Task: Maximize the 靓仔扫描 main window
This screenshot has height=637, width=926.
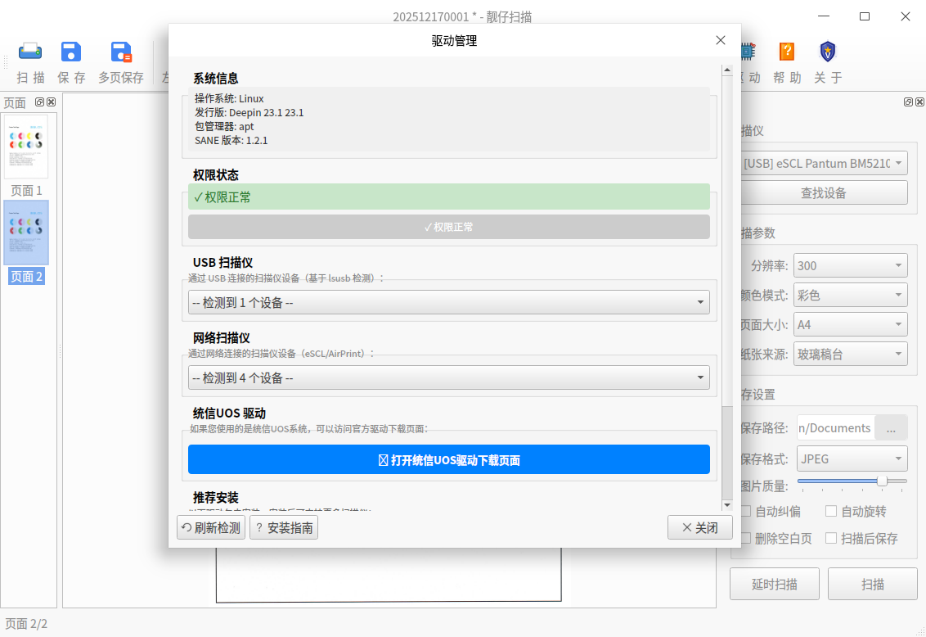Action: click(865, 16)
